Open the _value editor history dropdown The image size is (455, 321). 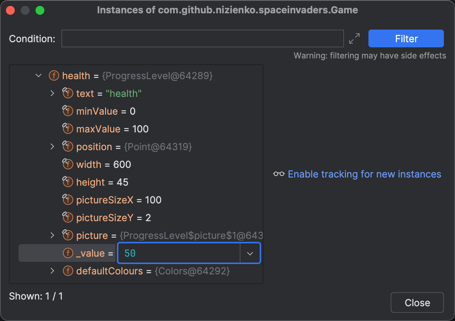250,253
